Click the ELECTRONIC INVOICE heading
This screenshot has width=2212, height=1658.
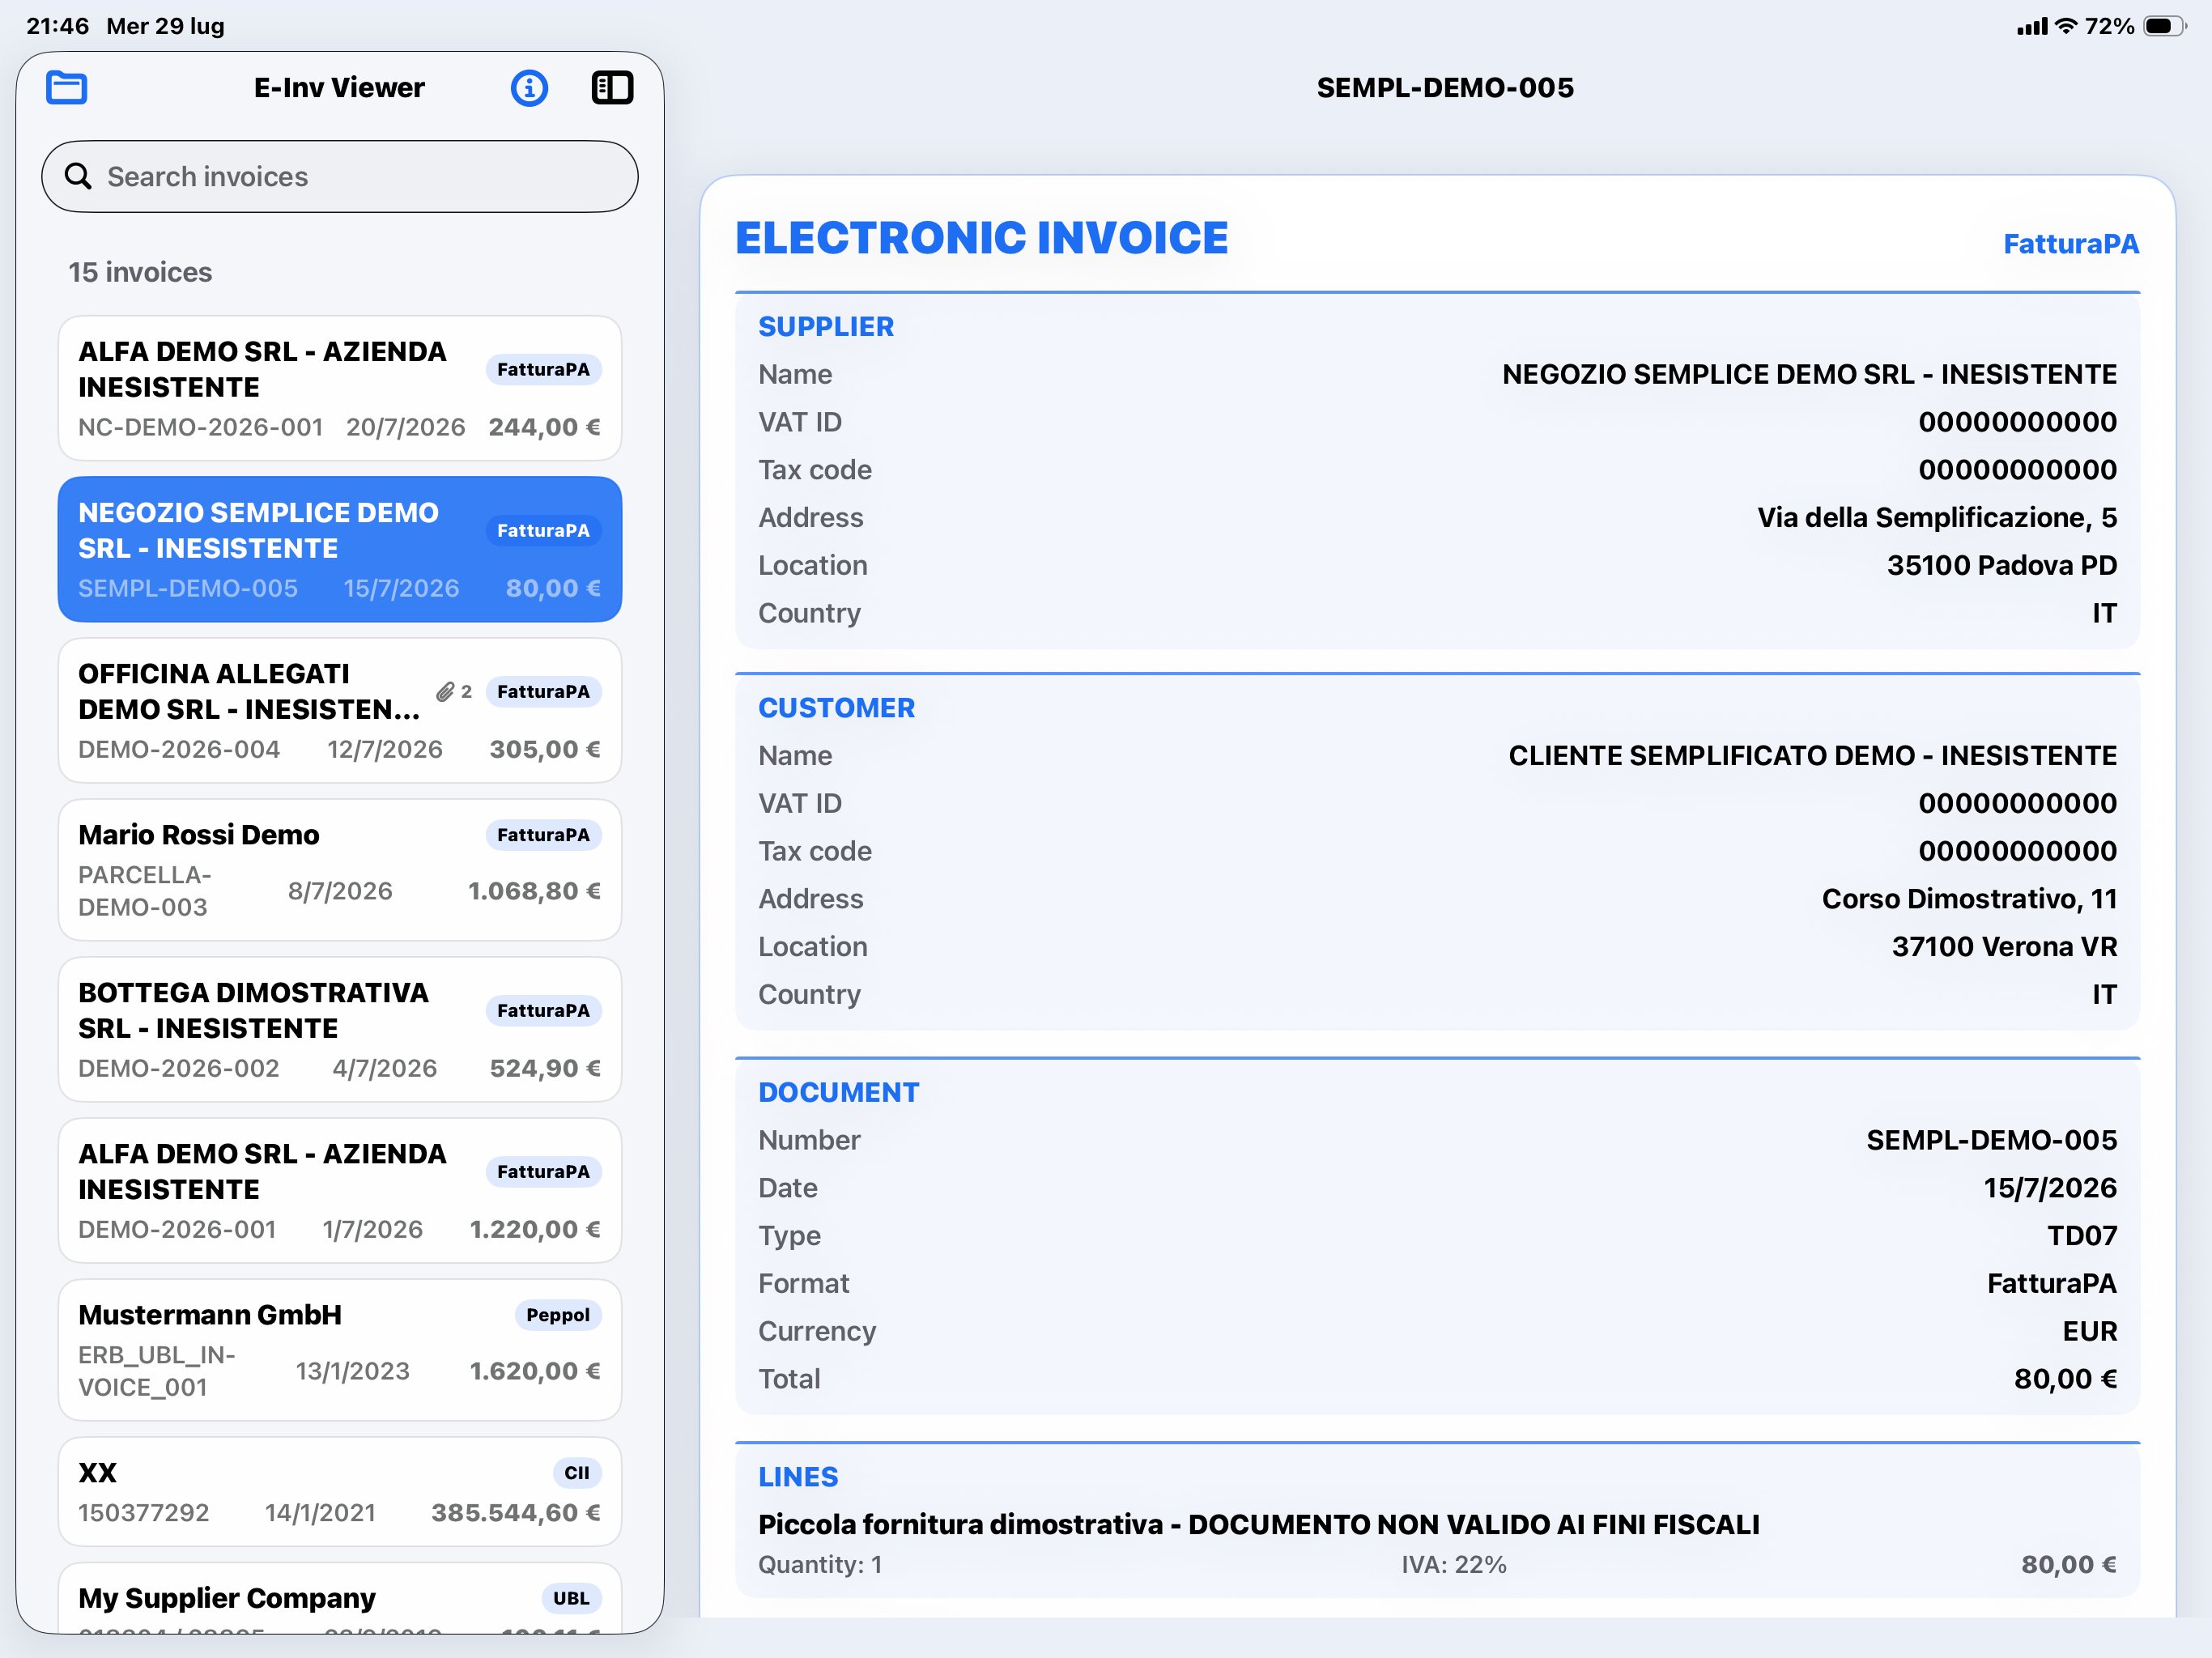pos(981,238)
